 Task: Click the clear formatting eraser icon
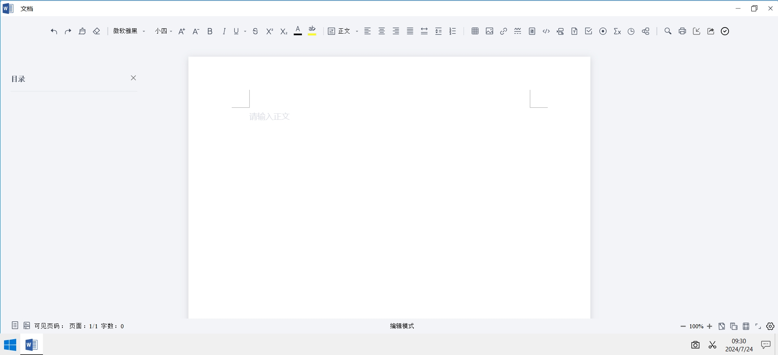click(x=96, y=31)
